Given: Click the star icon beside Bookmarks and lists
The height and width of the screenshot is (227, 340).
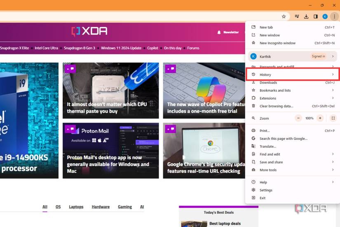Looking at the screenshot, I should click(253, 90).
